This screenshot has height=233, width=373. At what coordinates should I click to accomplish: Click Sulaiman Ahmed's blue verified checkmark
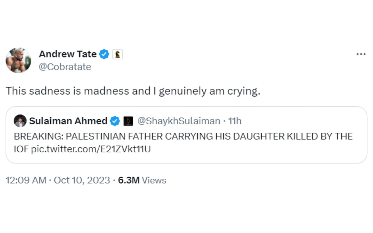click(115, 121)
